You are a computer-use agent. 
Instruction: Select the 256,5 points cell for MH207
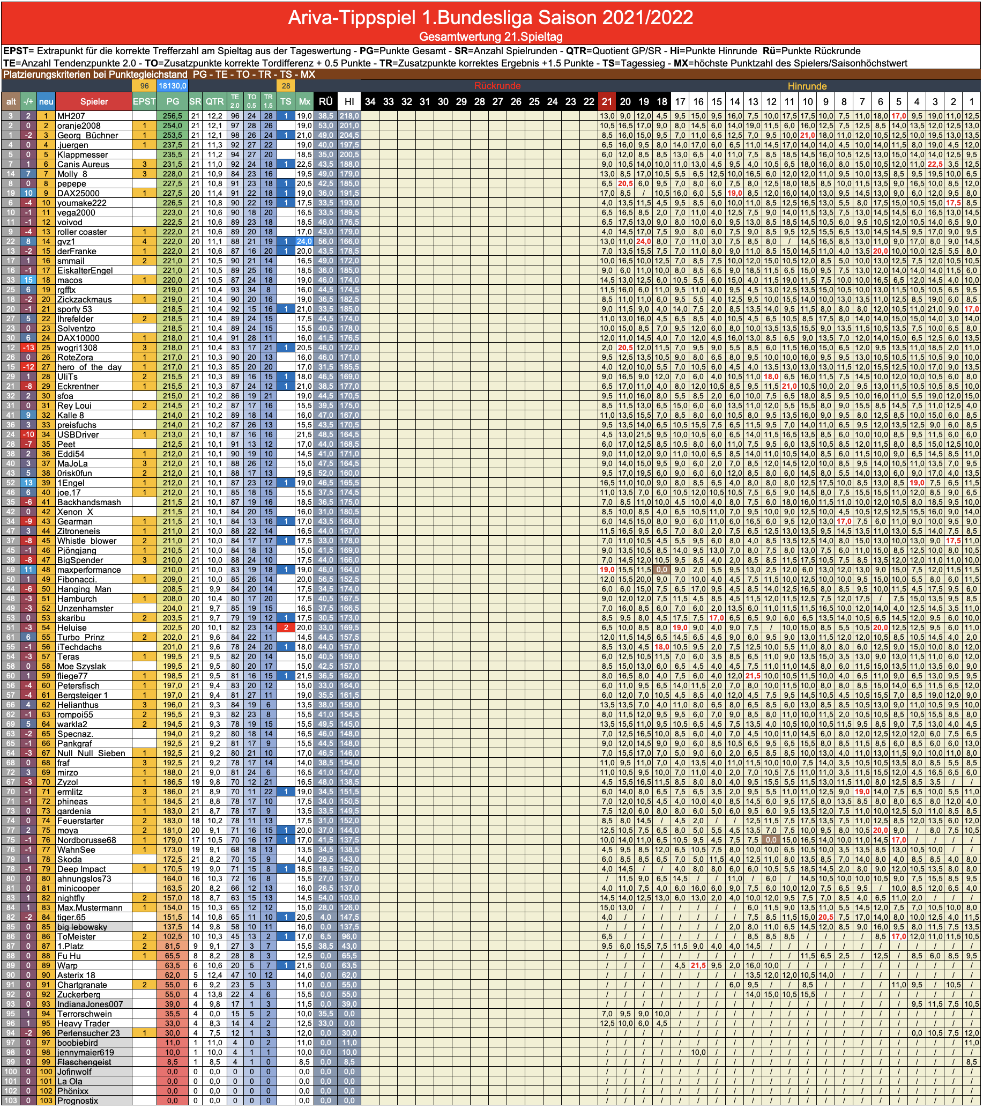click(x=173, y=116)
